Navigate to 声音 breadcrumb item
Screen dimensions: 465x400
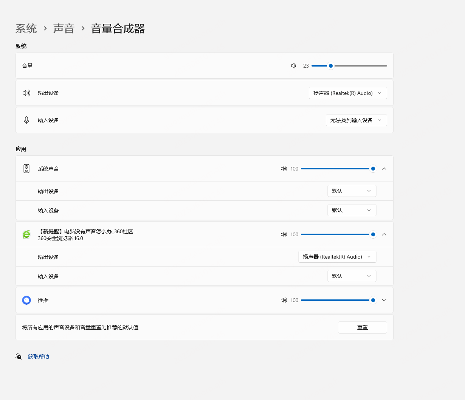[x=64, y=29]
